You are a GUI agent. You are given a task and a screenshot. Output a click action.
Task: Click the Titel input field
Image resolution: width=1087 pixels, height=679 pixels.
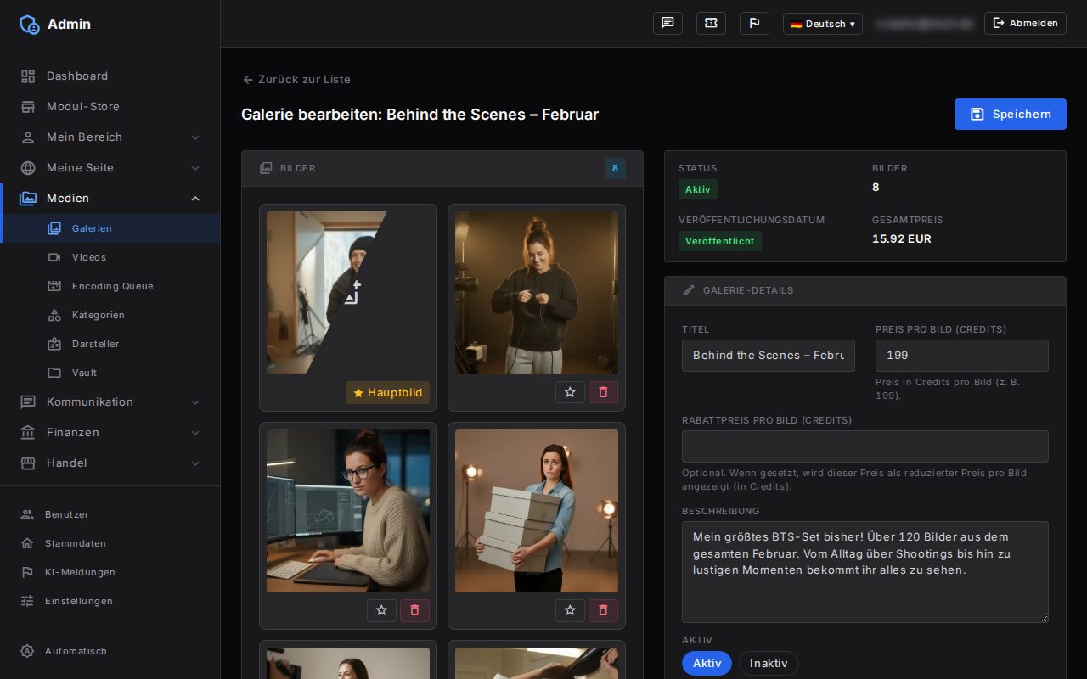tap(769, 356)
